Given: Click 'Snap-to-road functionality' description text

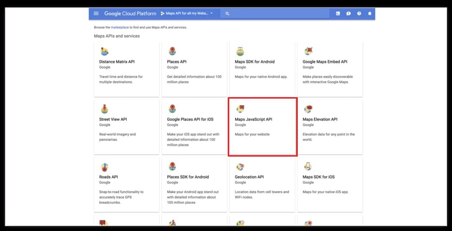Looking at the screenshot, I should (x=122, y=197).
